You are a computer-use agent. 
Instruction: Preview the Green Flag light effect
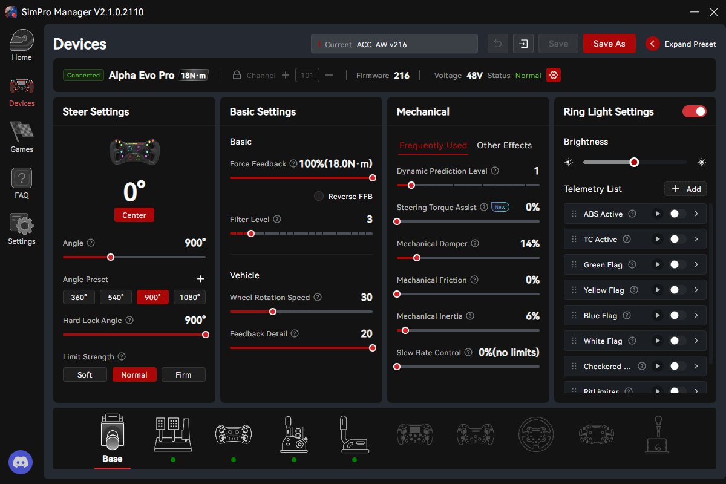pyautogui.click(x=657, y=264)
